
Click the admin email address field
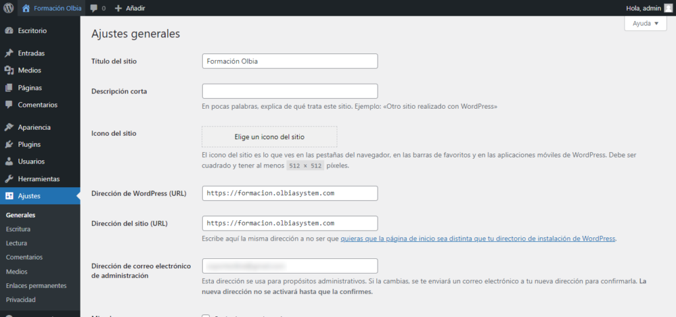(290, 266)
